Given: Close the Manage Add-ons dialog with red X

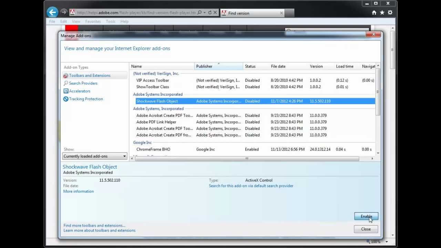Looking at the screenshot, I should click(x=373, y=34).
